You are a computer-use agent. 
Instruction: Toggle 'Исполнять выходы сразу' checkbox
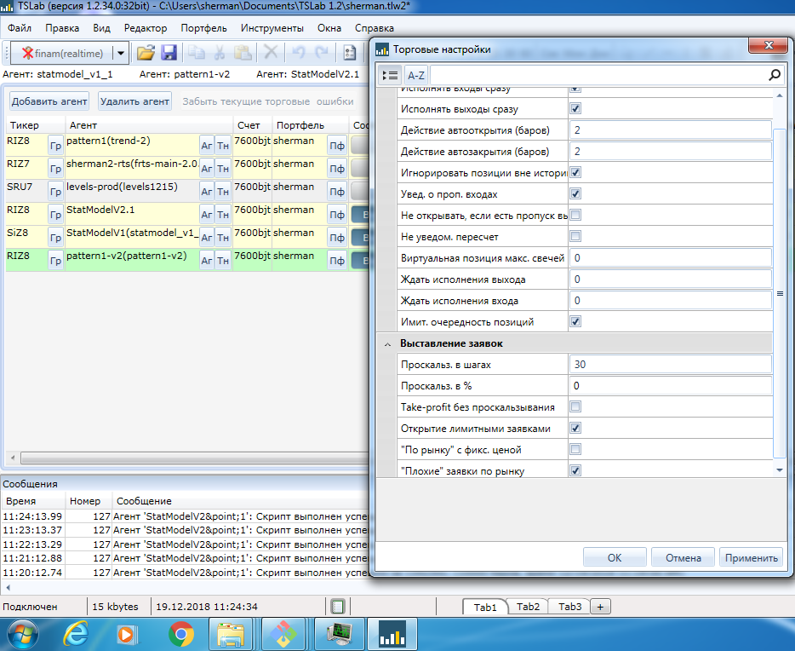click(575, 109)
